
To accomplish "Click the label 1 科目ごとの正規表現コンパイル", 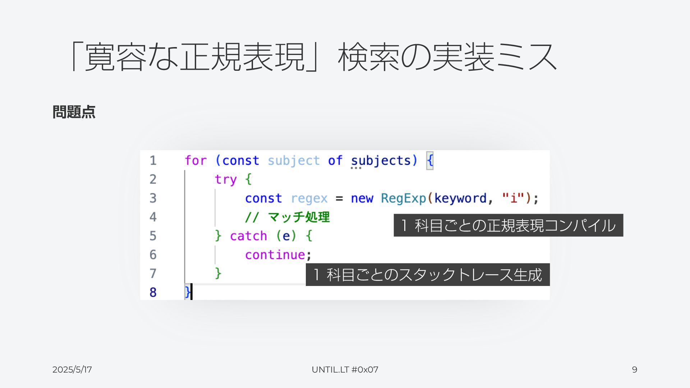I will (x=509, y=225).
